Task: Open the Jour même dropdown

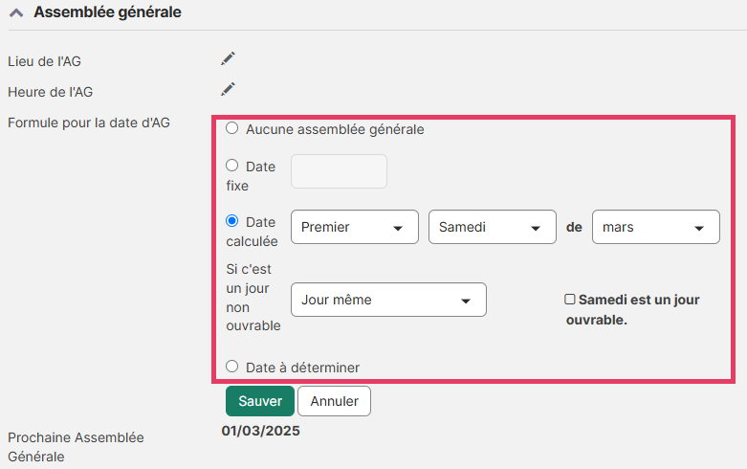Action: (387, 300)
